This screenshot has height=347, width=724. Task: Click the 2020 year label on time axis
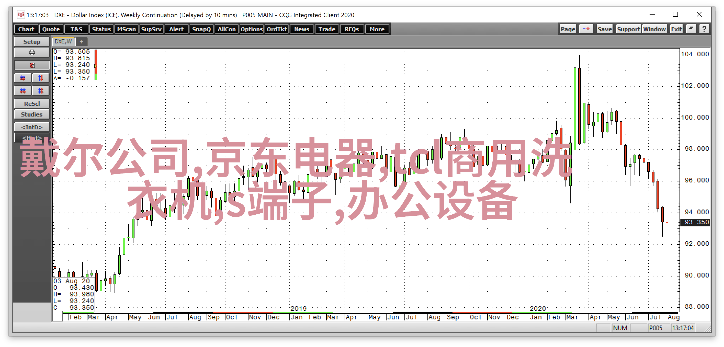point(538,308)
